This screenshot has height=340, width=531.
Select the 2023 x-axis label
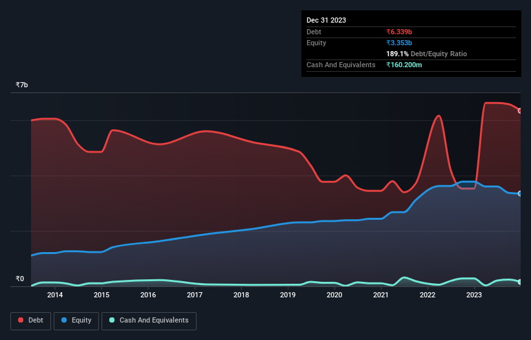(474, 295)
